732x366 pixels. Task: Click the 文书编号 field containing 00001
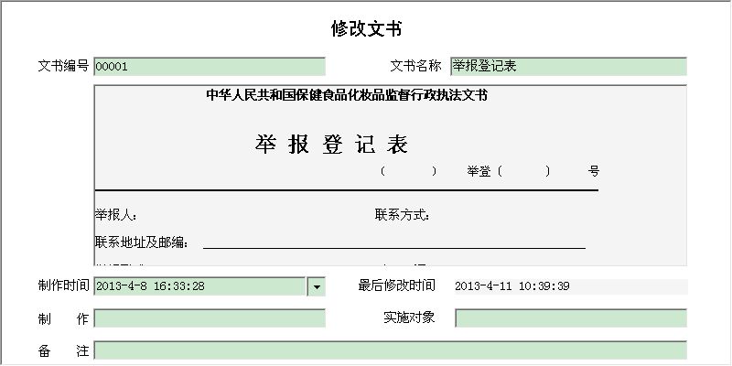[x=210, y=67]
